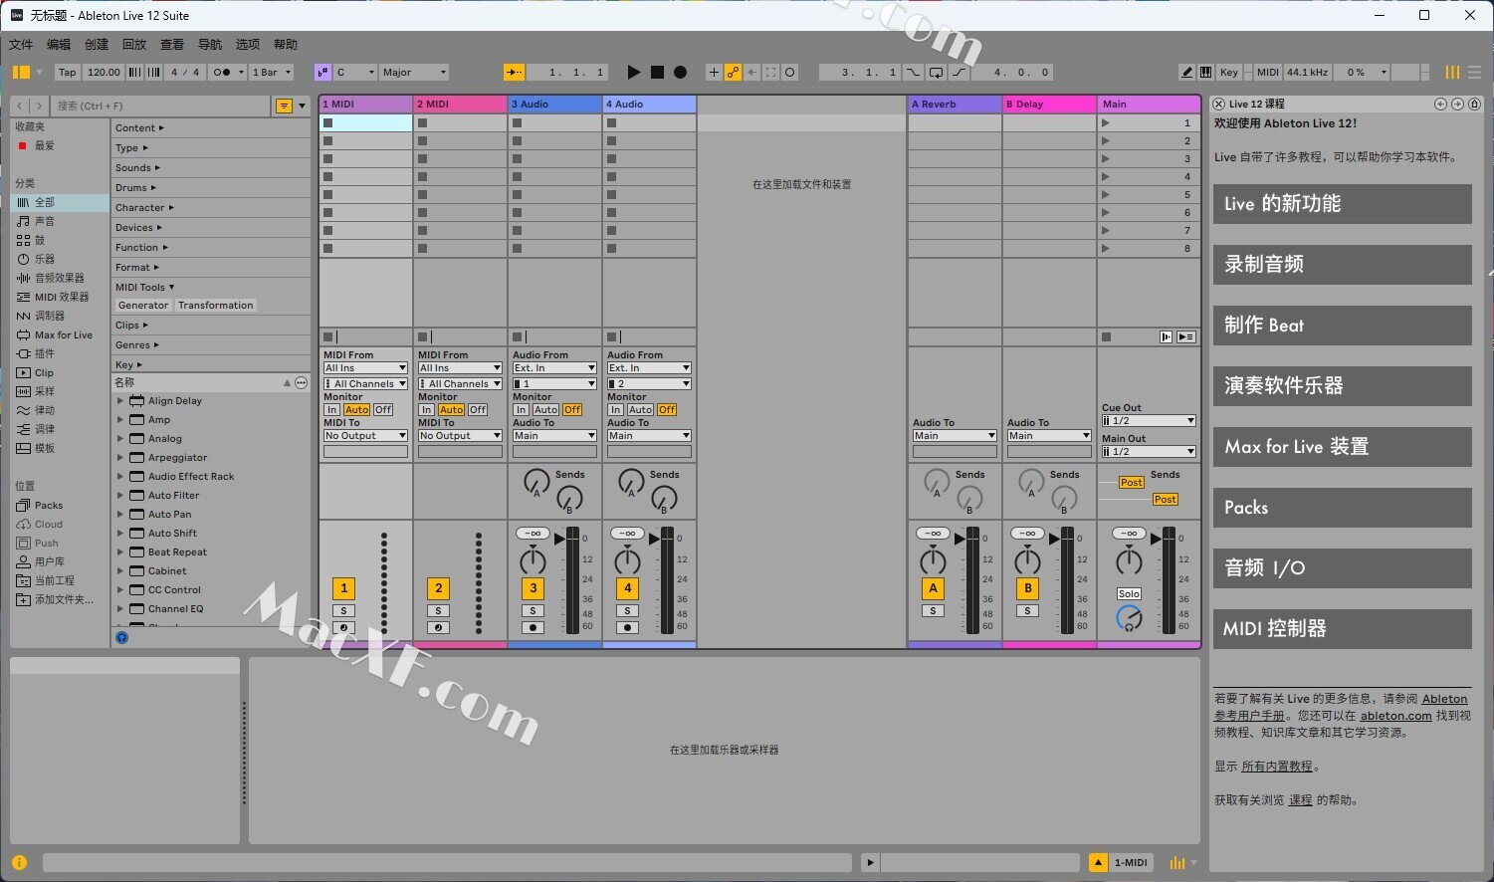Toggle the Automation Arm icon

pyautogui.click(x=733, y=72)
